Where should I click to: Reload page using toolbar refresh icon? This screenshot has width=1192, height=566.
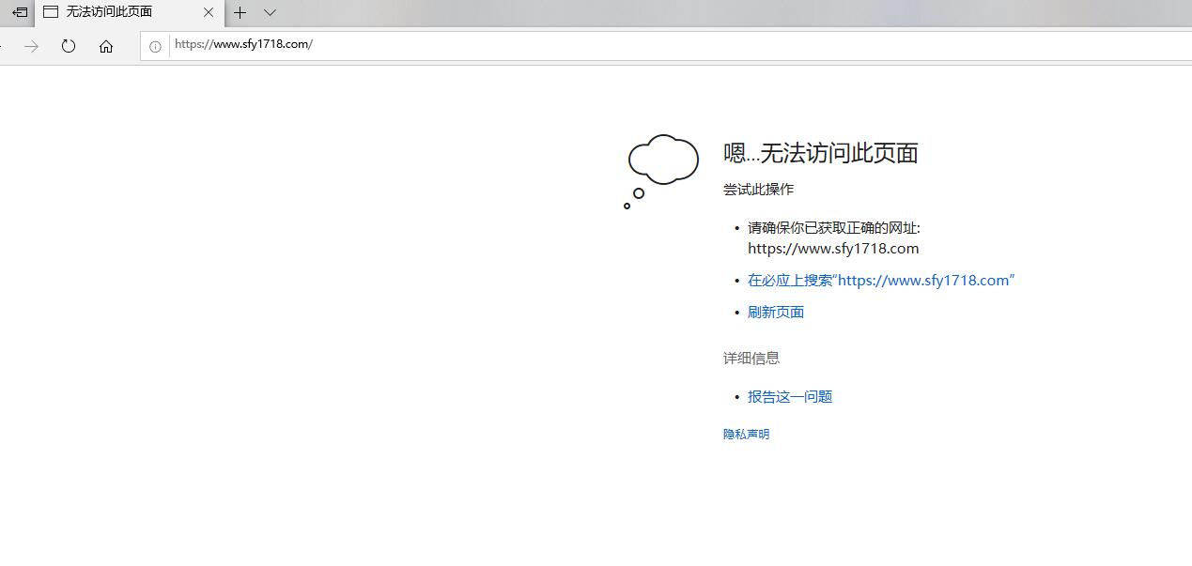coord(69,46)
